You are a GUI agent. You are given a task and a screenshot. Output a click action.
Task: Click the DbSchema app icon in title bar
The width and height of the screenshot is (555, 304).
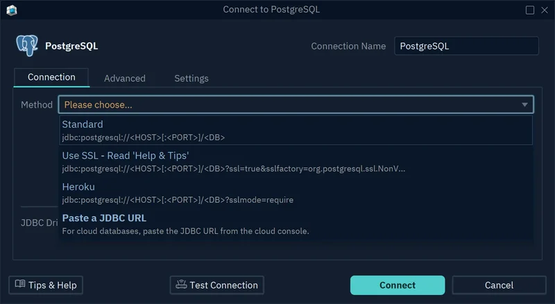coord(12,10)
